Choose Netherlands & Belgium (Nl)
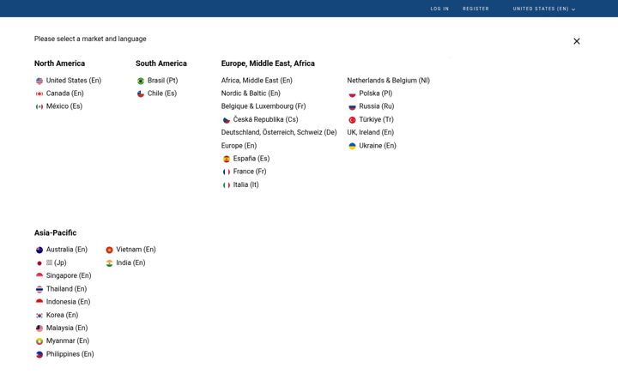The width and height of the screenshot is (618, 386). [x=388, y=81]
